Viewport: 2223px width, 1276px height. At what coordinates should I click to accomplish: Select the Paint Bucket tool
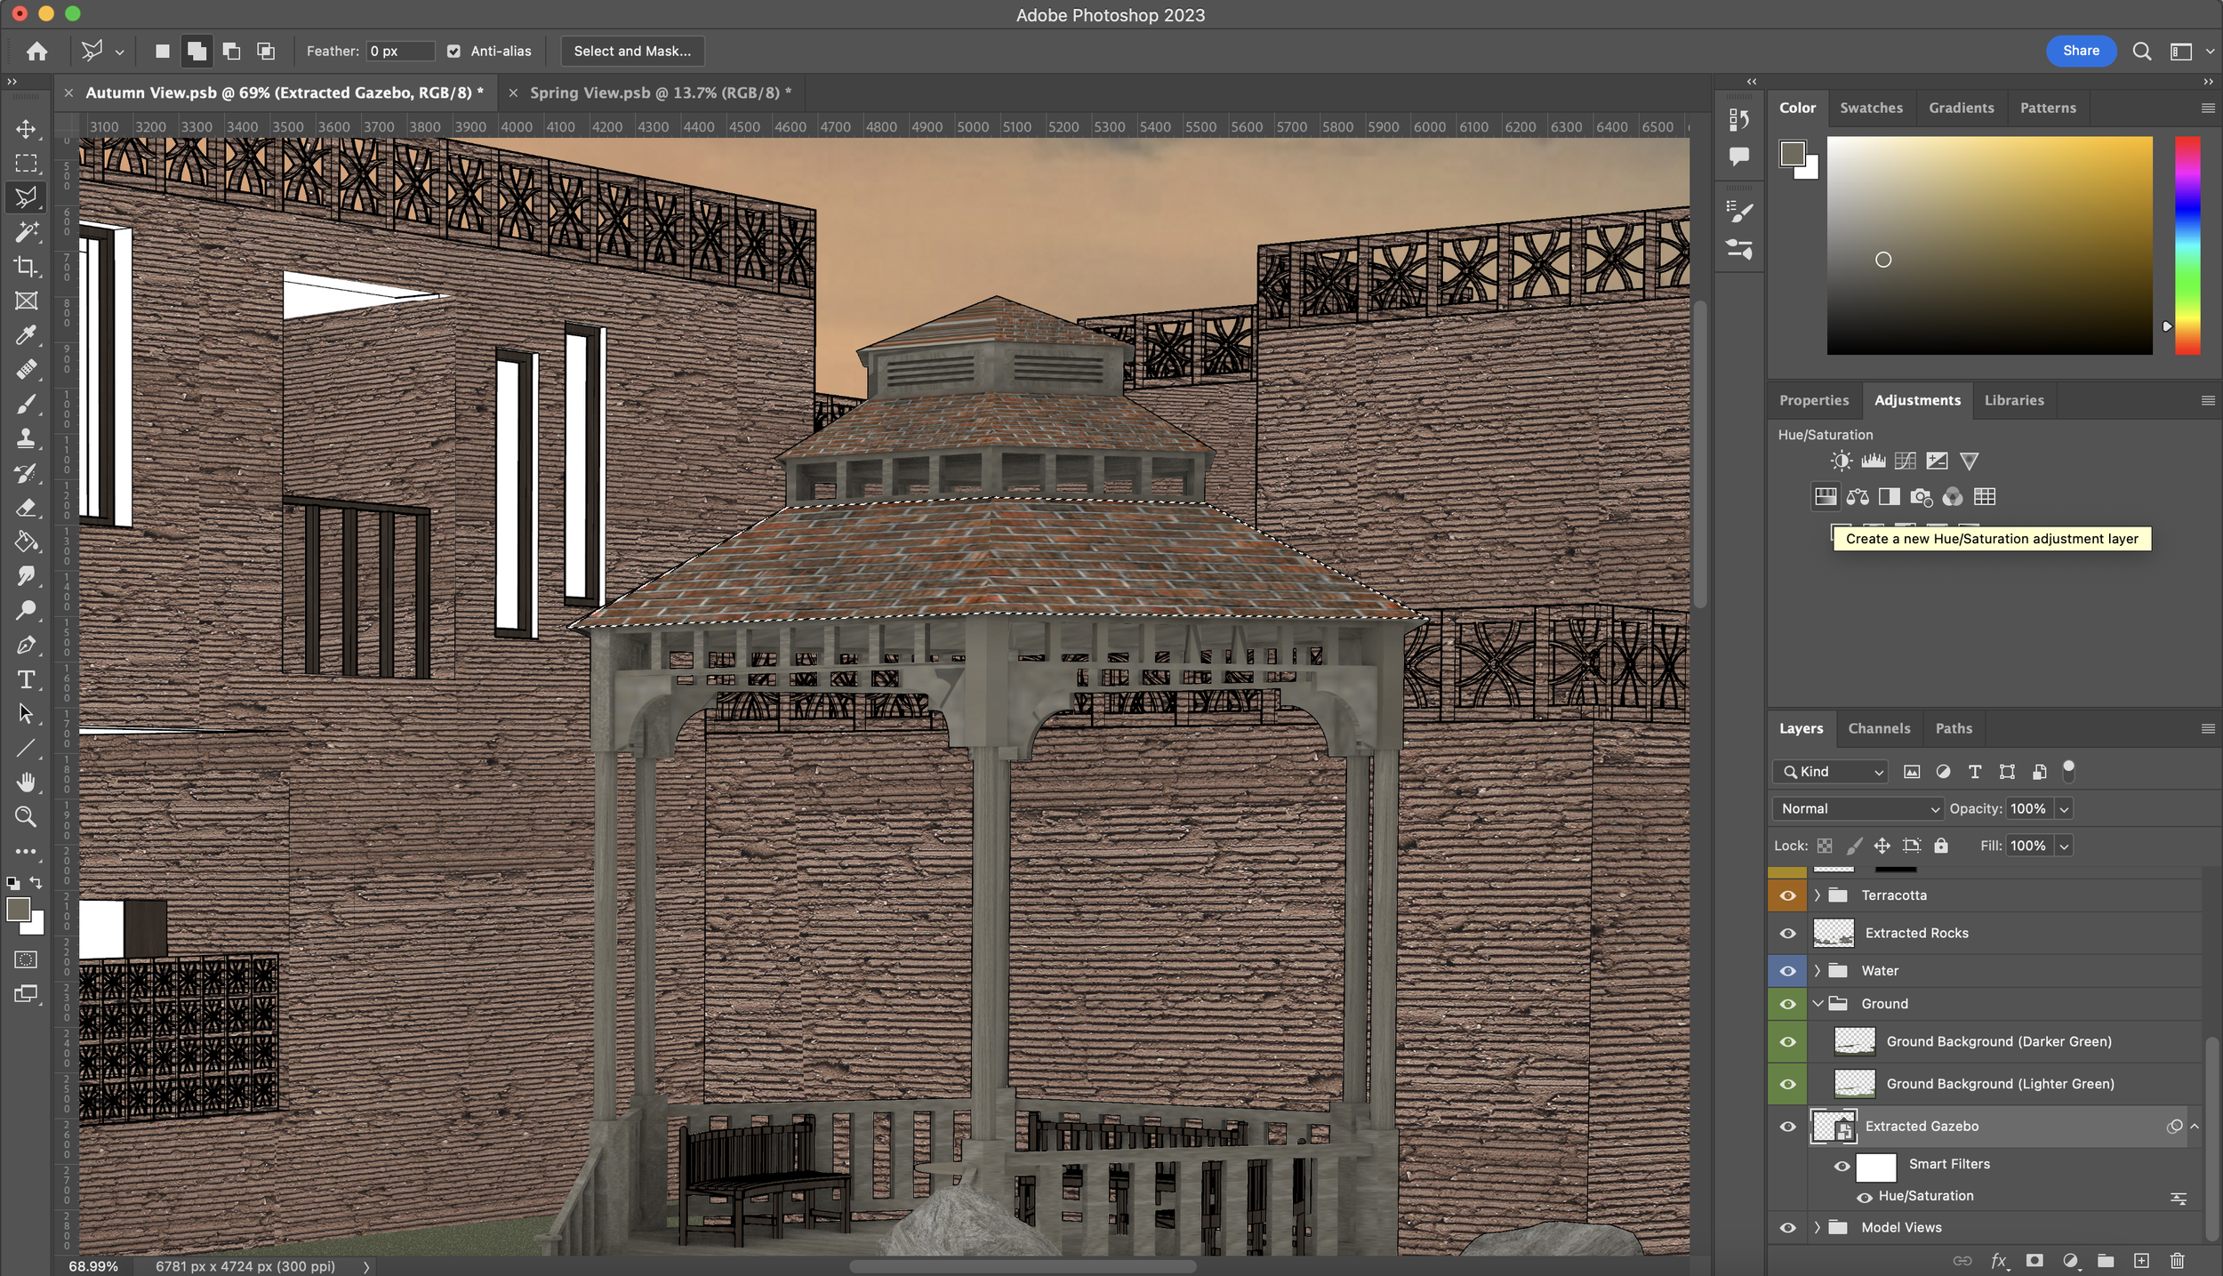tap(26, 542)
